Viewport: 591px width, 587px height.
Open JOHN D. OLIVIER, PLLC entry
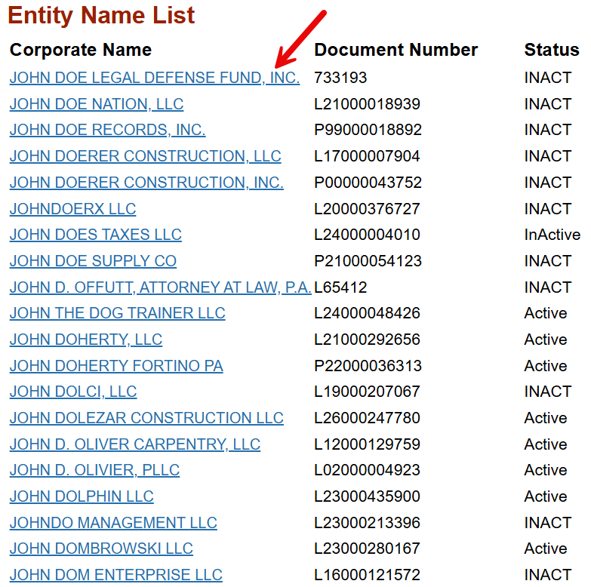[94, 470]
